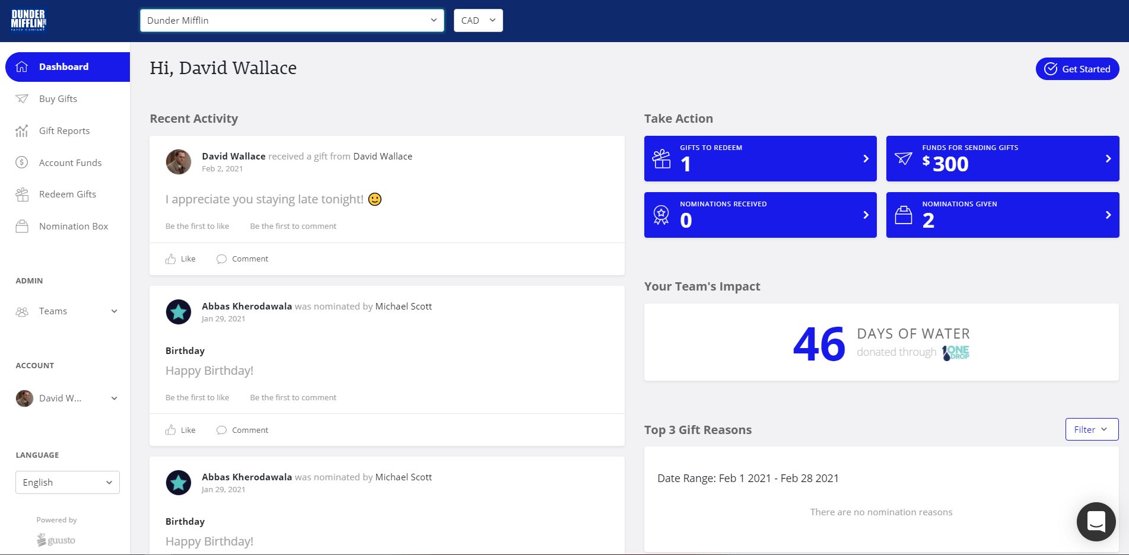This screenshot has height=555, width=1129.
Task: Open the Gifts to Redeem card
Action: [x=760, y=159]
